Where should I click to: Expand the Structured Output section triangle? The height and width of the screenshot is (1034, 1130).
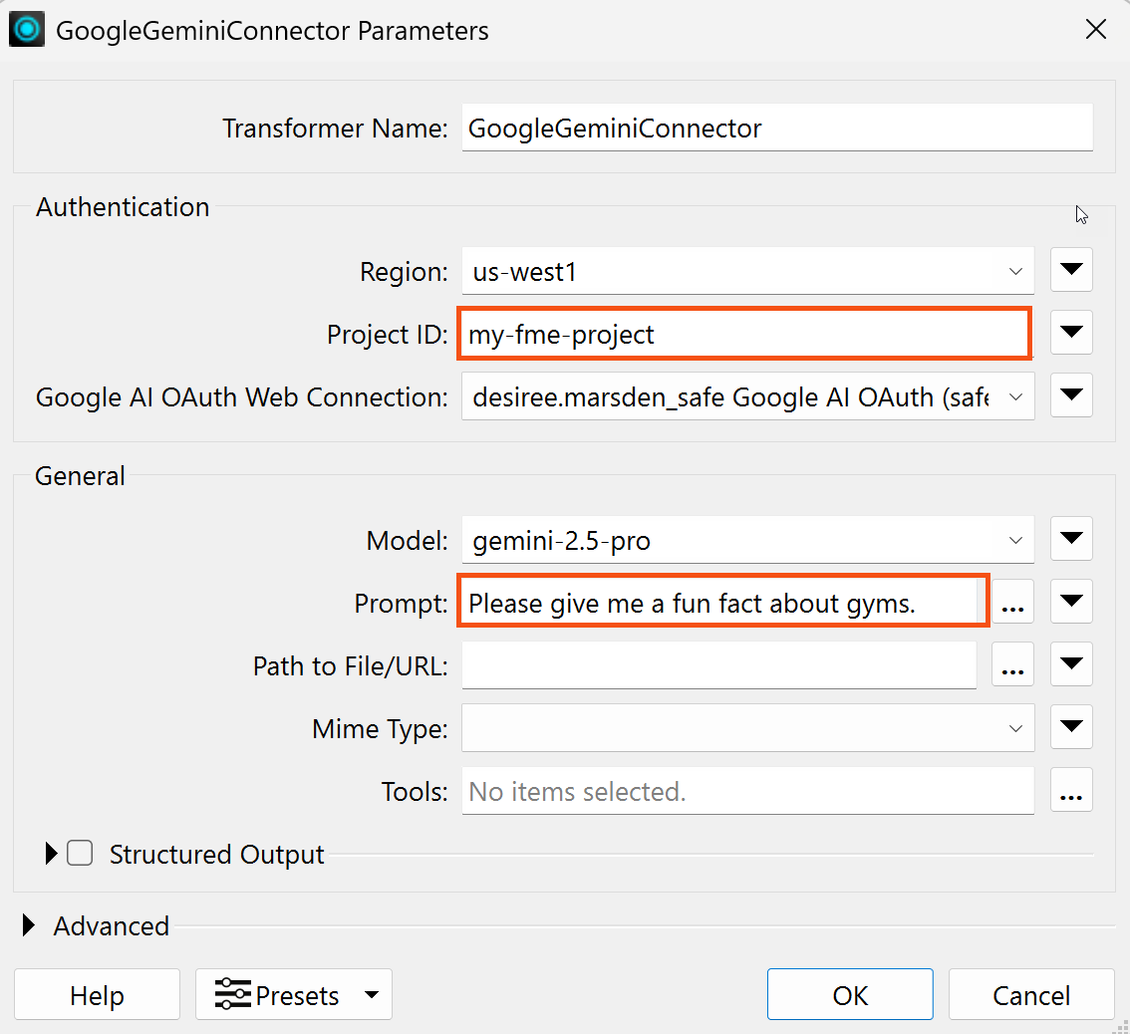51,853
